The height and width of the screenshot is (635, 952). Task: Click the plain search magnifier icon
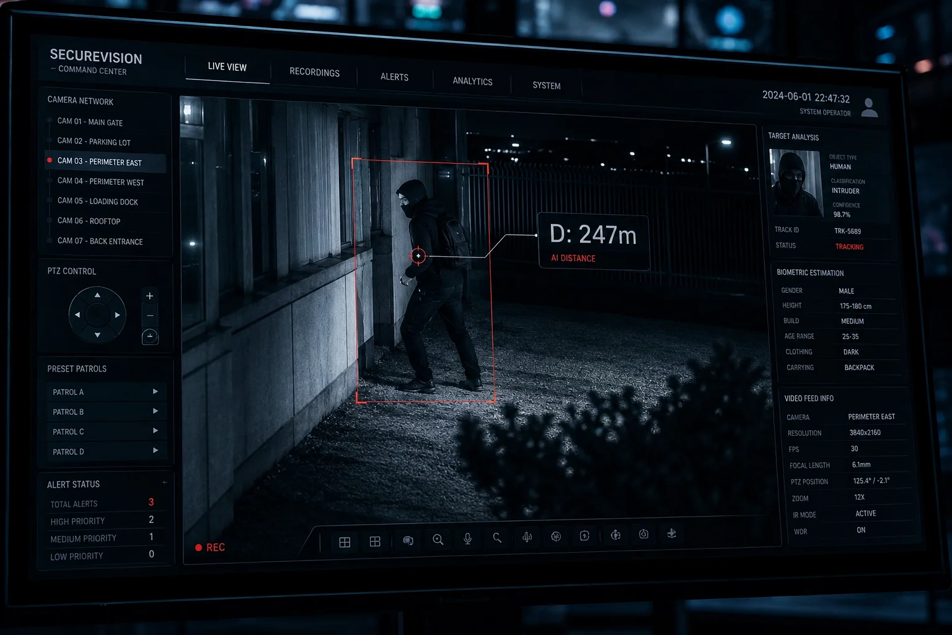497,538
